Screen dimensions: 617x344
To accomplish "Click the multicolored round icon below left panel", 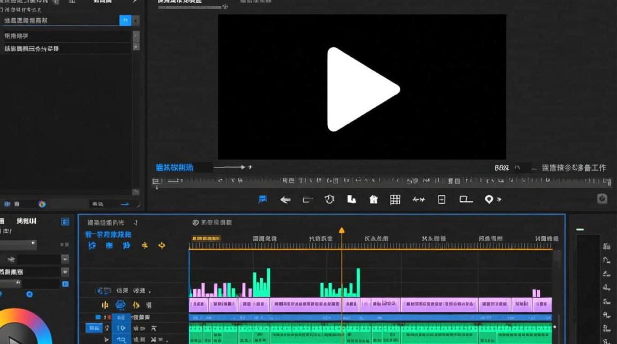I will point(42,204).
